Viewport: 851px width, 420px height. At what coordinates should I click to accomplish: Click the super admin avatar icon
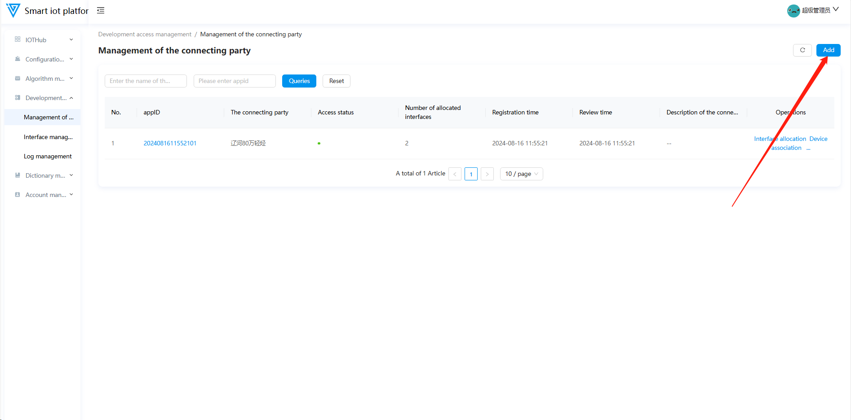793,11
